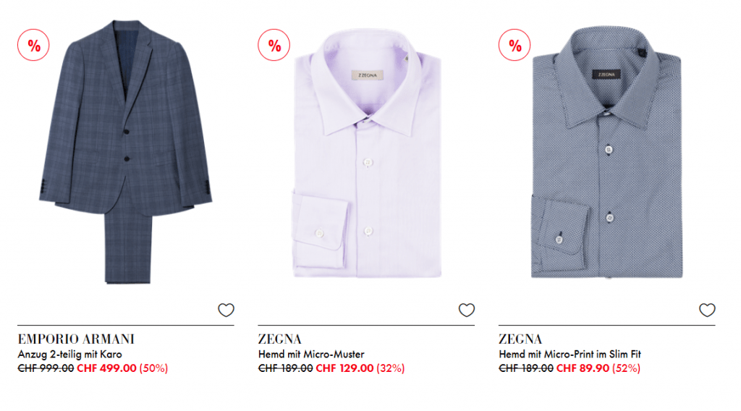Screen dimensions: 741x411
Task: Click the struck-through CHF 999.00 price
Action: (x=46, y=368)
